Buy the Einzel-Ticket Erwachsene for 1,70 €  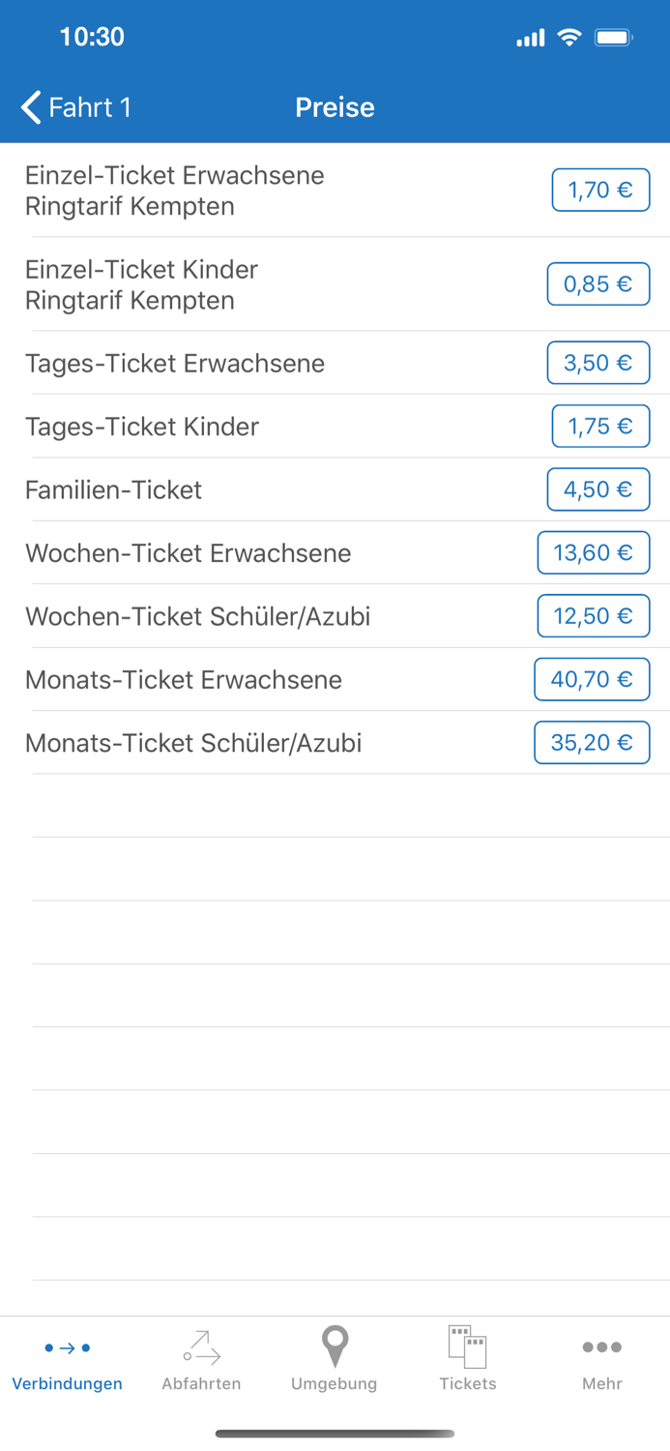[600, 190]
